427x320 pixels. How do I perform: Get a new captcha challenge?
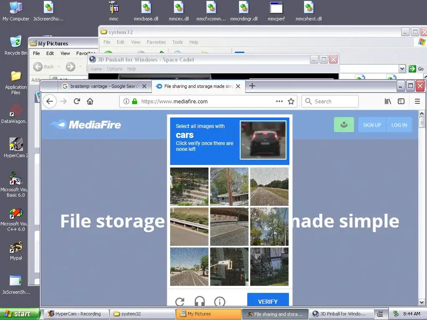pos(180,302)
